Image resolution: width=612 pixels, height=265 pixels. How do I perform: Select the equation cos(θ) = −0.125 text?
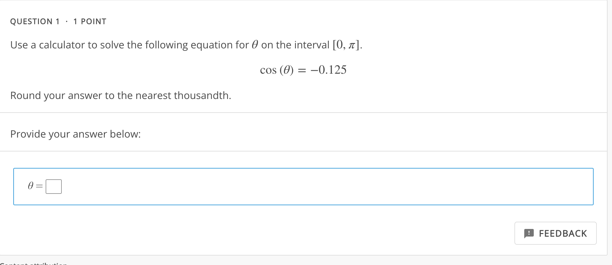tap(303, 70)
